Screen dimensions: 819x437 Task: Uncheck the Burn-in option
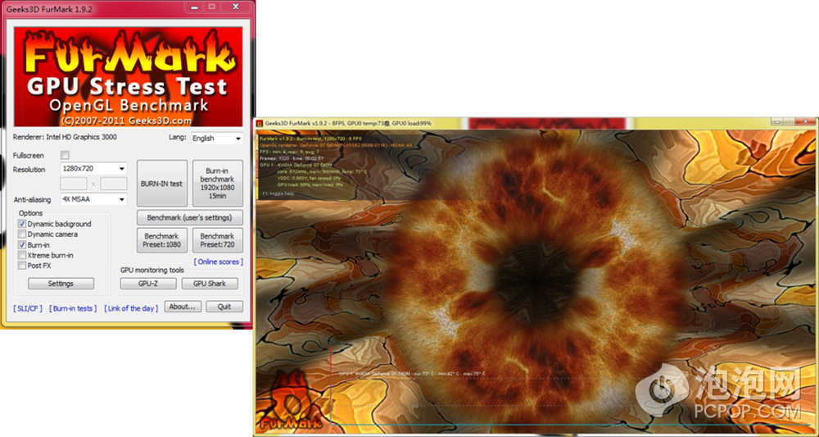click(22, 244)
